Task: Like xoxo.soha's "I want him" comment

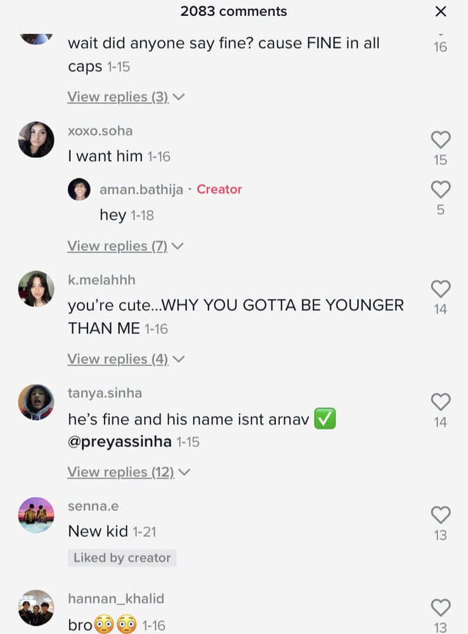Action: [441, 140]
